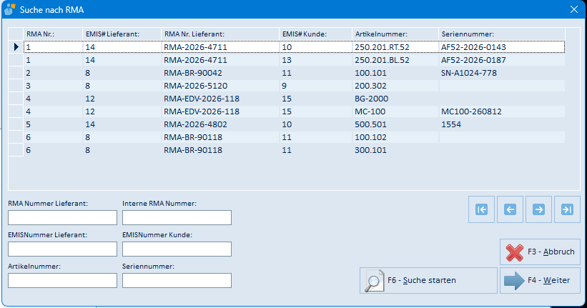The width and height of the screenshot is (587, 308).
Task: Select row header of the RMA-2026-4802 row
Action: 16,124
